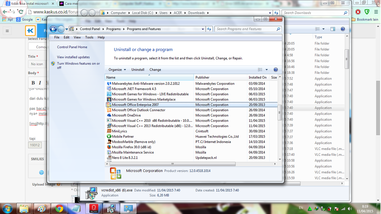Open Windows Start menu orb
The width and height of the screenshot is (381, 214).
point(7,208)
